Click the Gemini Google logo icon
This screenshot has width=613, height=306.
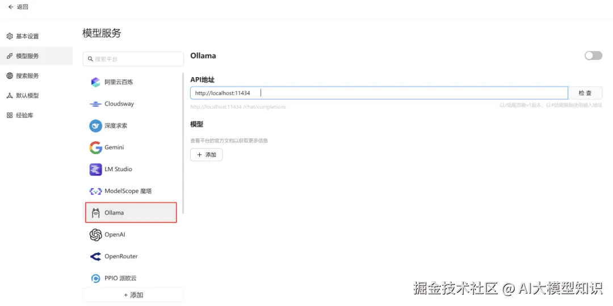95,147
